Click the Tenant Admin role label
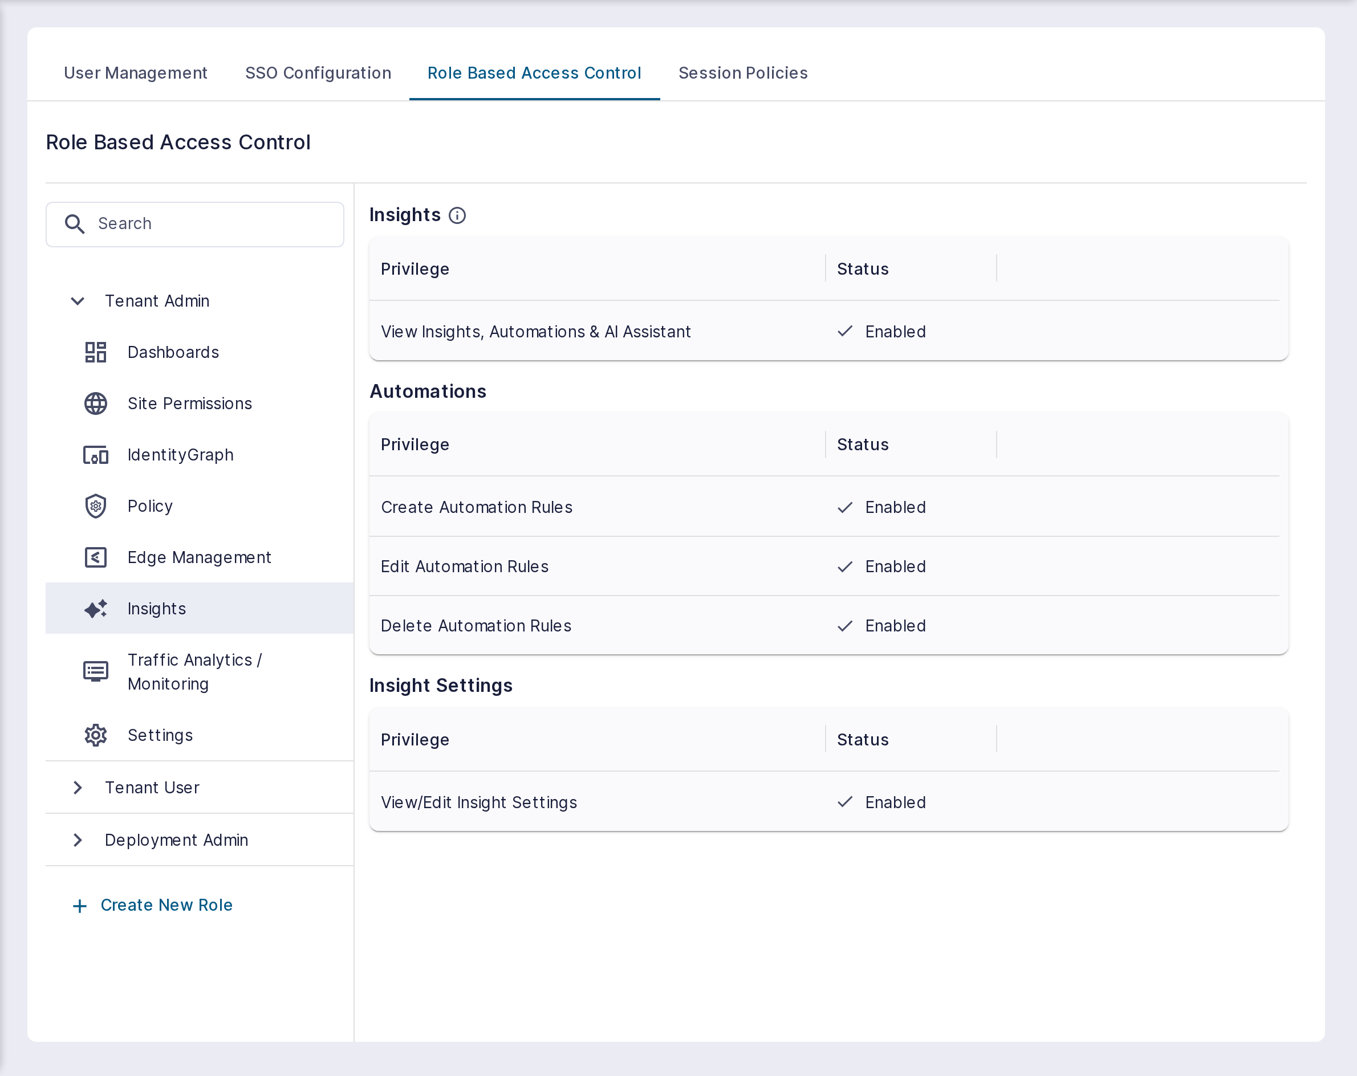Screen dimensions: 1357x1076 pos(157,301)
